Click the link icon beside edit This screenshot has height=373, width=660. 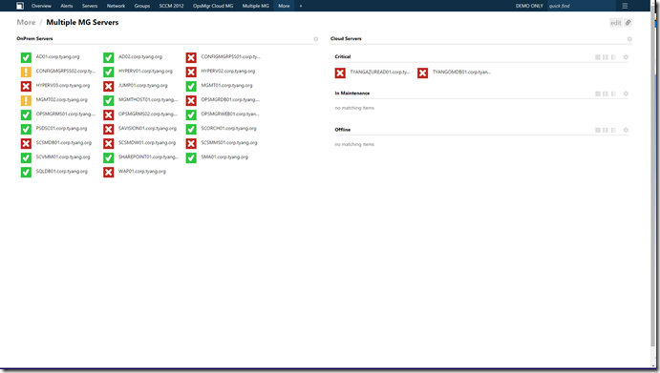point(628,23)
